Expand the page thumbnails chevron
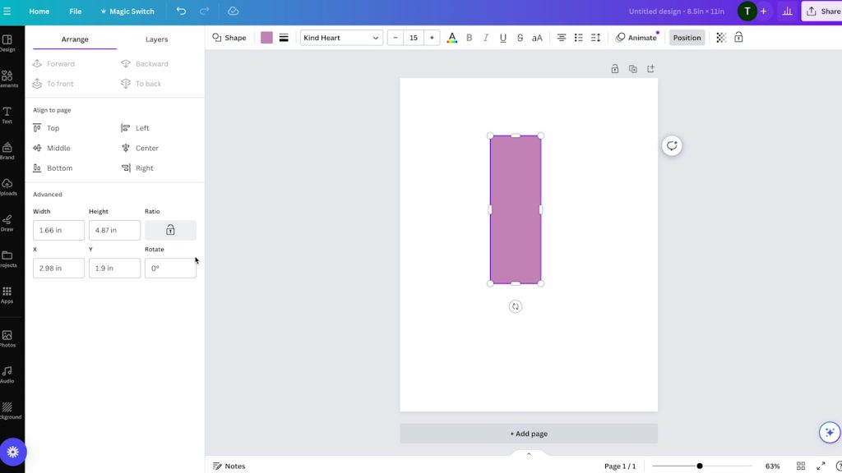The width and height of the screenshot is (842, 473). click(x=529, y=453)
